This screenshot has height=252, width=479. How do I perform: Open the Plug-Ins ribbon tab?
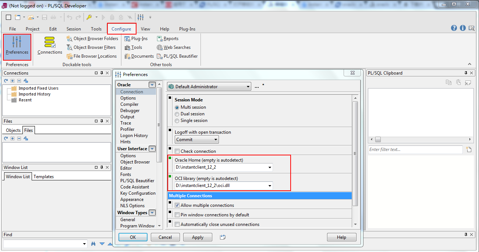(187, 29)
